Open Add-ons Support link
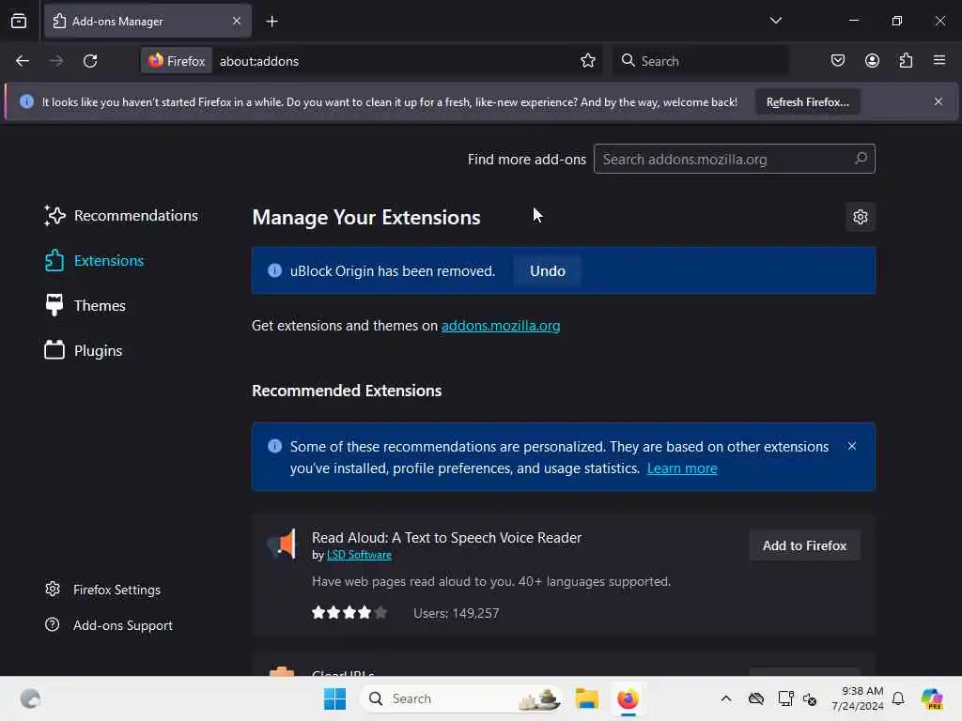 [109, 625]
